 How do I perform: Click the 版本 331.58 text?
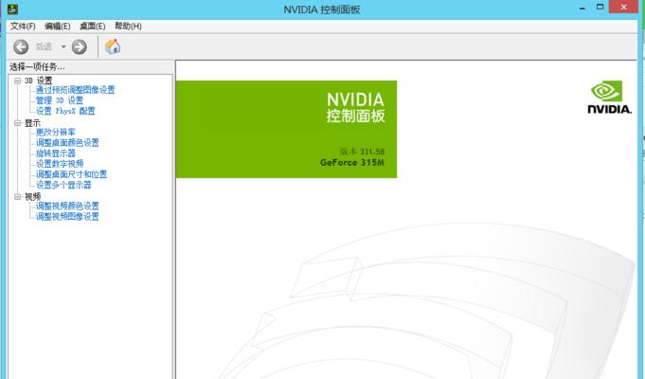[x=363, y=152]
